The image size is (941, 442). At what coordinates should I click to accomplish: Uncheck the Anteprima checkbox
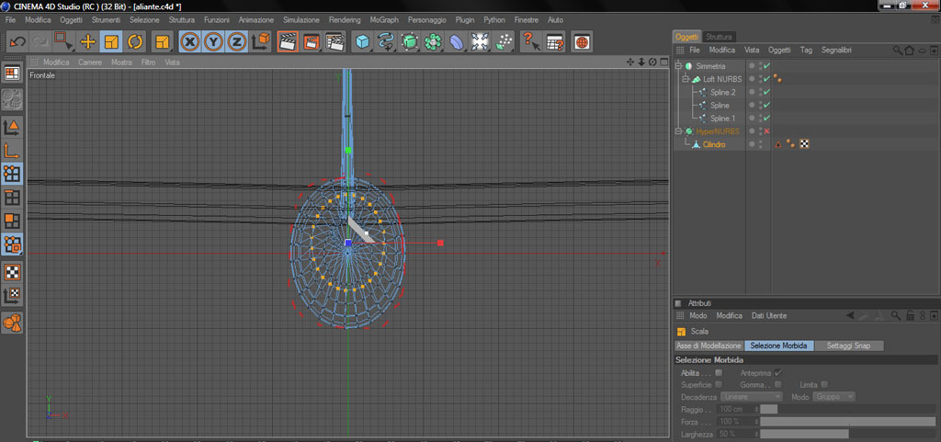[x=777, y=373]
